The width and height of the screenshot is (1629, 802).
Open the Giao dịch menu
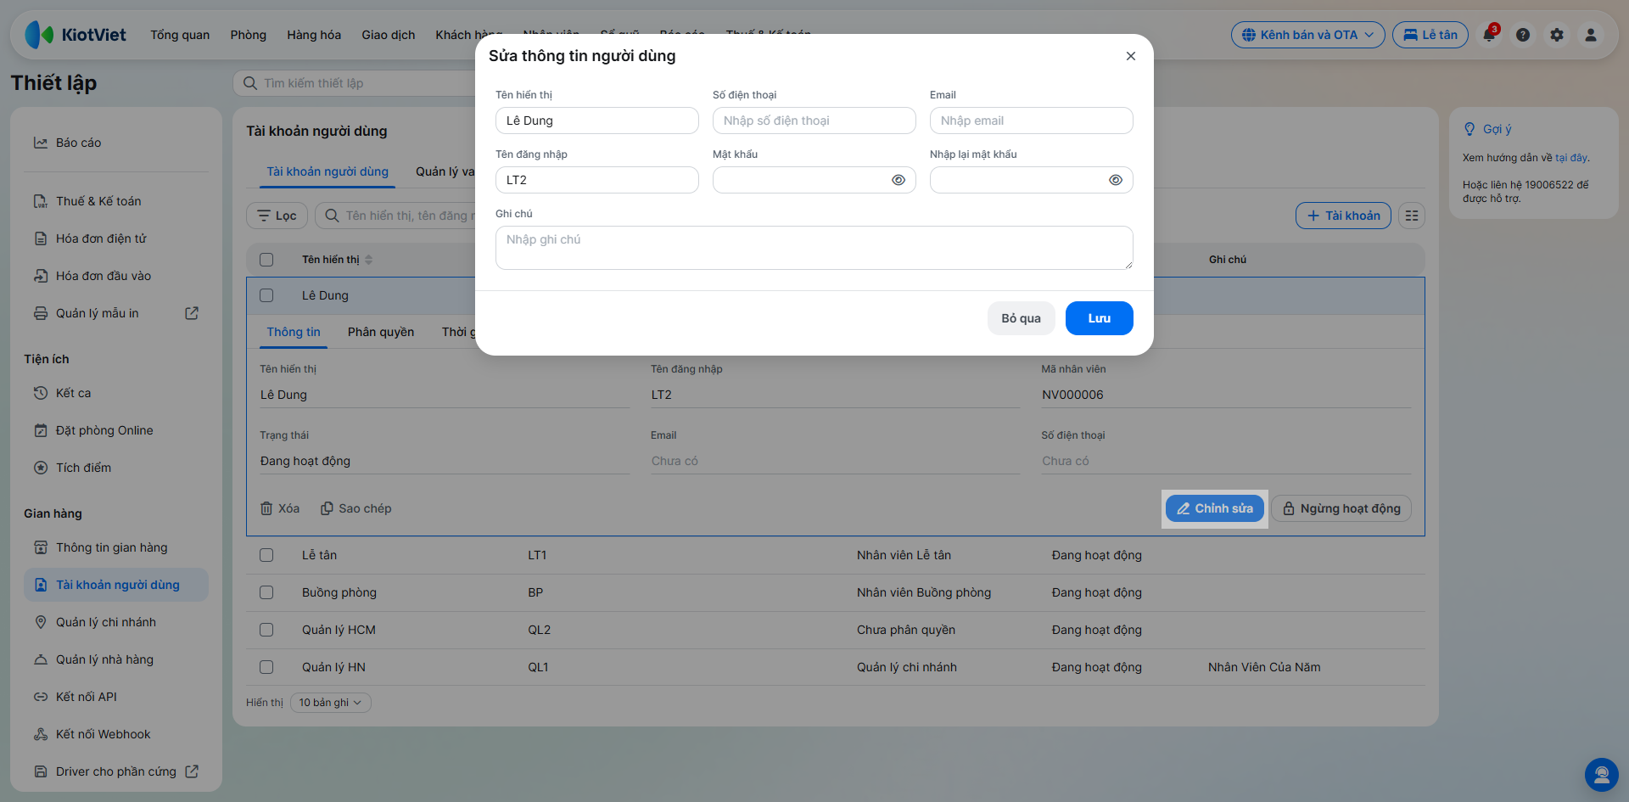tap(389, 35)
